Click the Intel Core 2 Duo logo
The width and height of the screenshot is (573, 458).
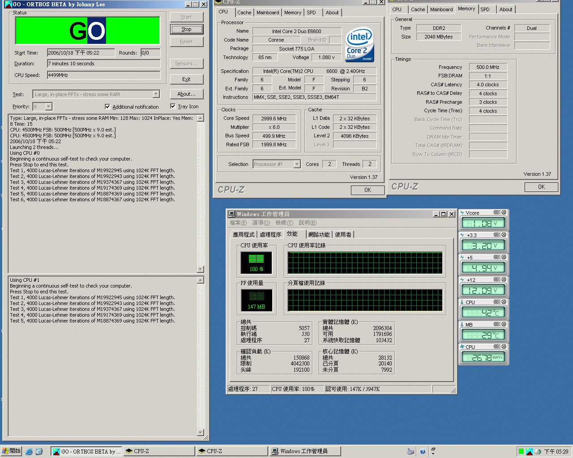pyautogui.click(x=359, y=45)
